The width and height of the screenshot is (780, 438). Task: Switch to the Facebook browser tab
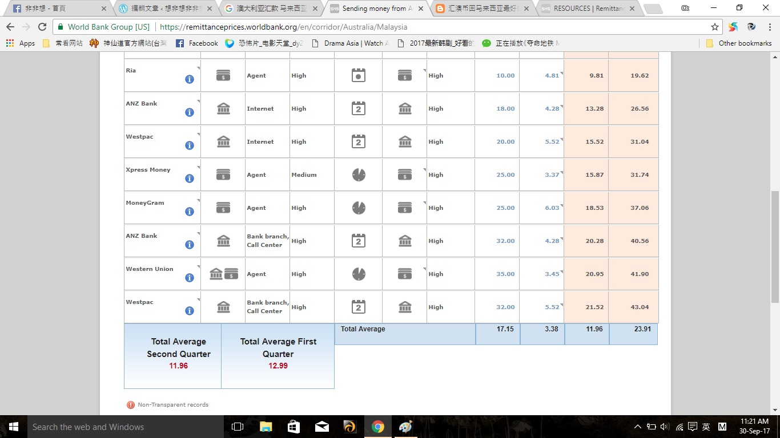tap(57, 9)
